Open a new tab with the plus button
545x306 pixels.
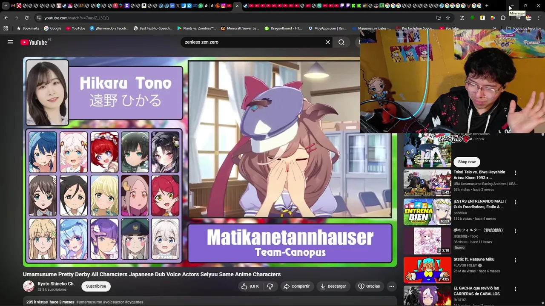click(487, 6)
